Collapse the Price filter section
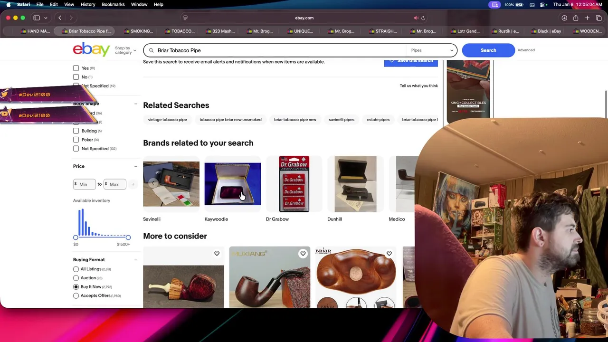This screenshot has height=342, width=608. [x=136, y=166]
